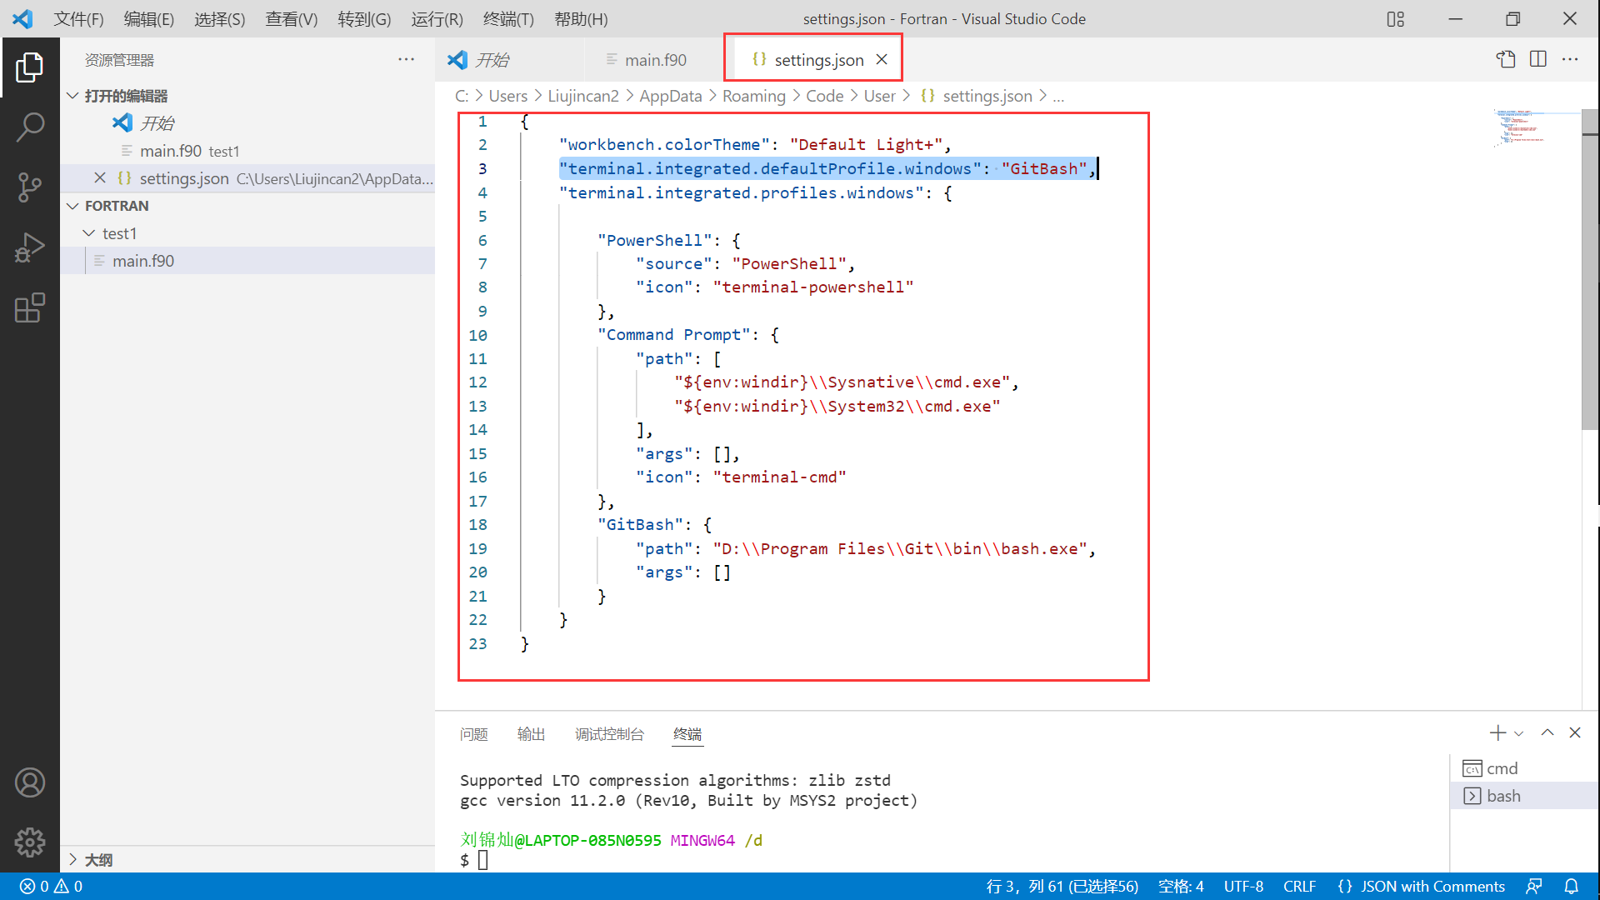Expand the 大纲 outline section
Screen dimensions: 1600x900
(73, 859)
